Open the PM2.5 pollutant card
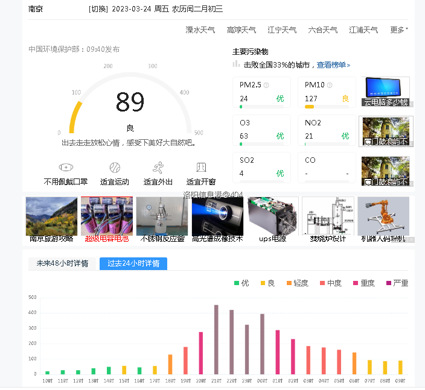 (x=261, y=93)
